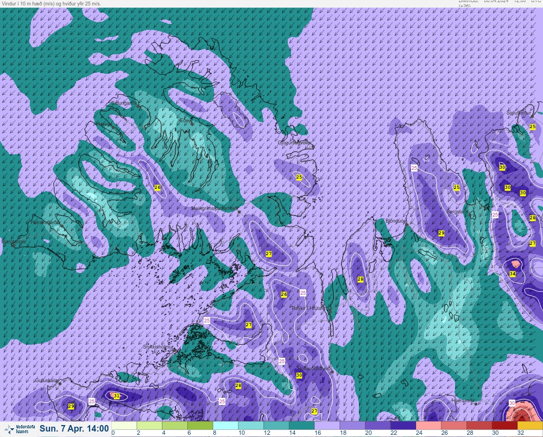The height and width of the screenshot is (437, 543).
Task: Click the white contour label '30' near Hveravellir
Action: (x=512, y=403)
